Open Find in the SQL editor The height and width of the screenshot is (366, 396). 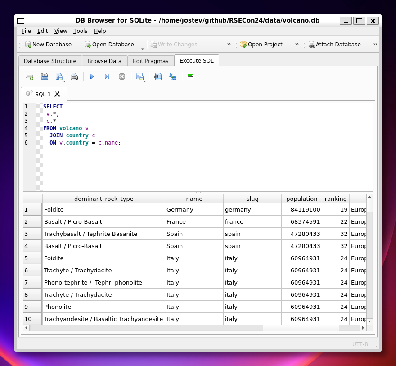157,77
